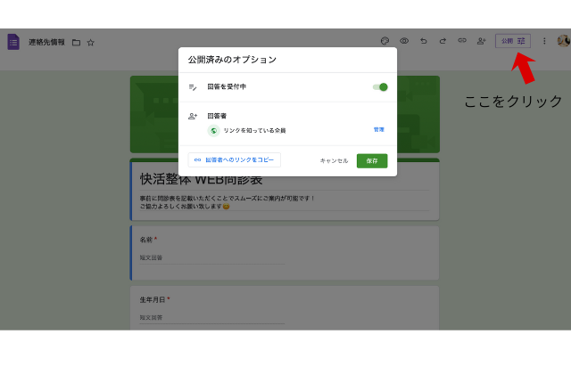Screen dimensions: 571x383
Task: Turn off the 回答を受付中 toggle
Action: [380, 87]
